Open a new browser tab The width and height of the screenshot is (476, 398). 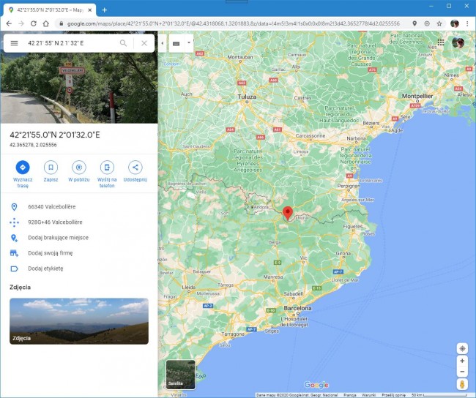click(x=105, y=10)
